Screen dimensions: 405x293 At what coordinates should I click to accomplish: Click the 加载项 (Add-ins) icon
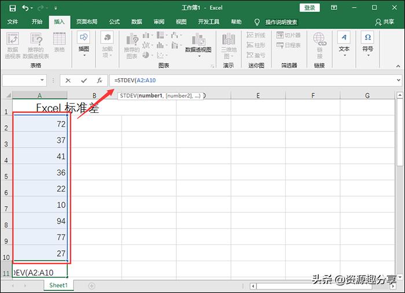[107, 43]
